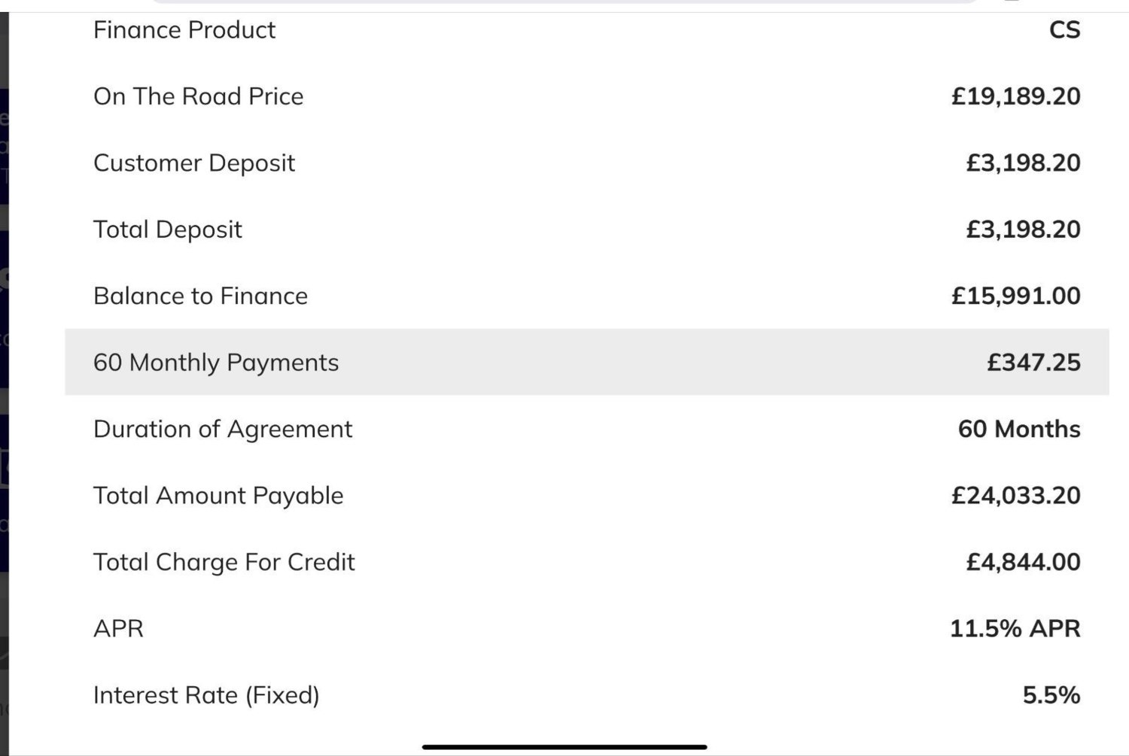Tap the Total Deposit label

[x=167, y=229]
